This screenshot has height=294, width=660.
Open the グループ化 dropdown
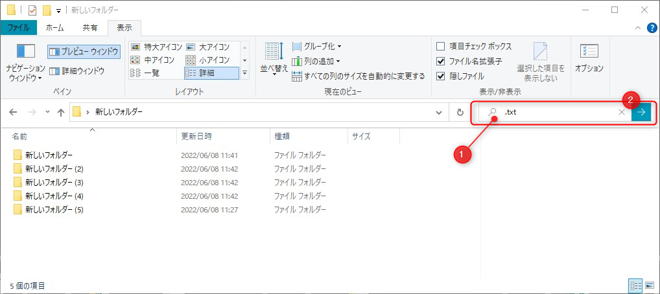316,46
